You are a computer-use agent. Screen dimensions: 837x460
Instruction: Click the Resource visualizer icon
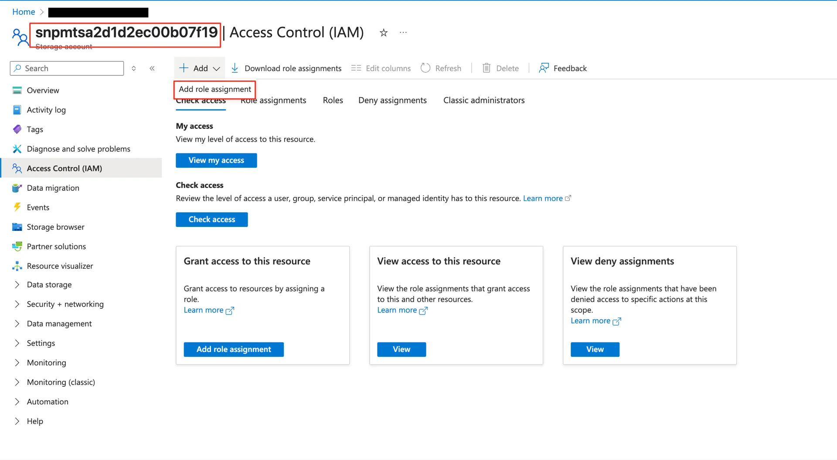(x=17, y=266)
